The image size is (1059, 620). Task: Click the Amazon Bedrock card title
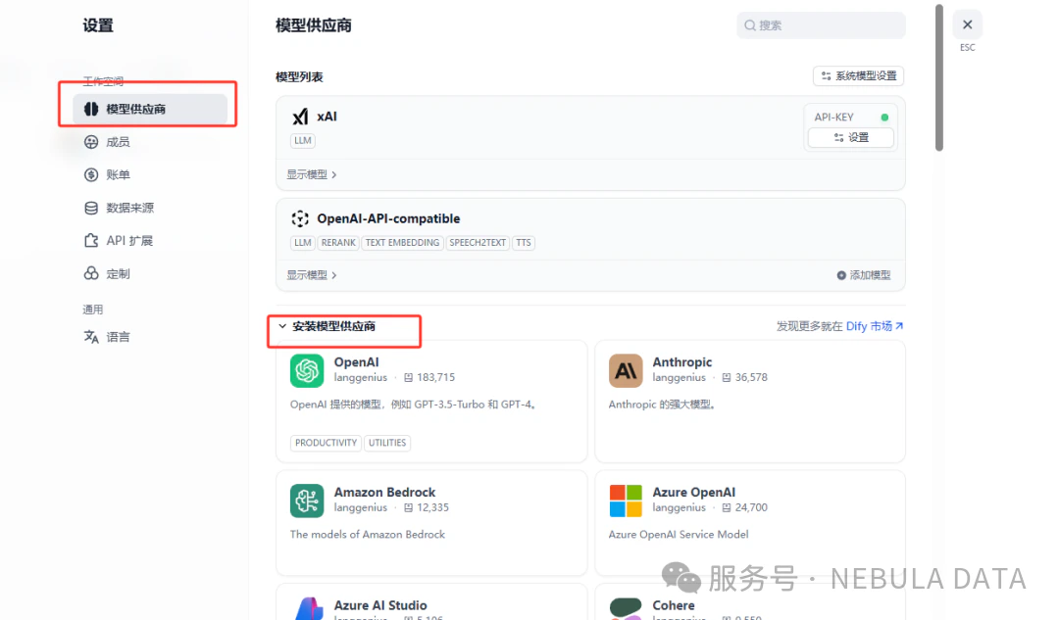[384, 493]
